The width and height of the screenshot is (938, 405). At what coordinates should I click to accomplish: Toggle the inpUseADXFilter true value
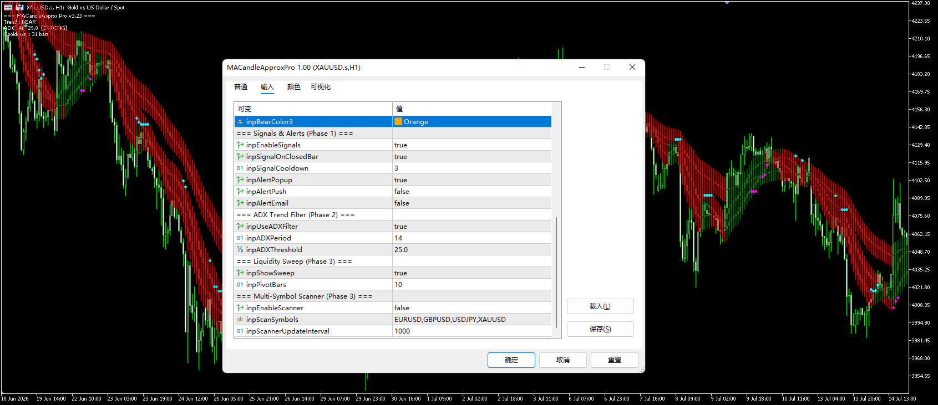pos(471,227)
